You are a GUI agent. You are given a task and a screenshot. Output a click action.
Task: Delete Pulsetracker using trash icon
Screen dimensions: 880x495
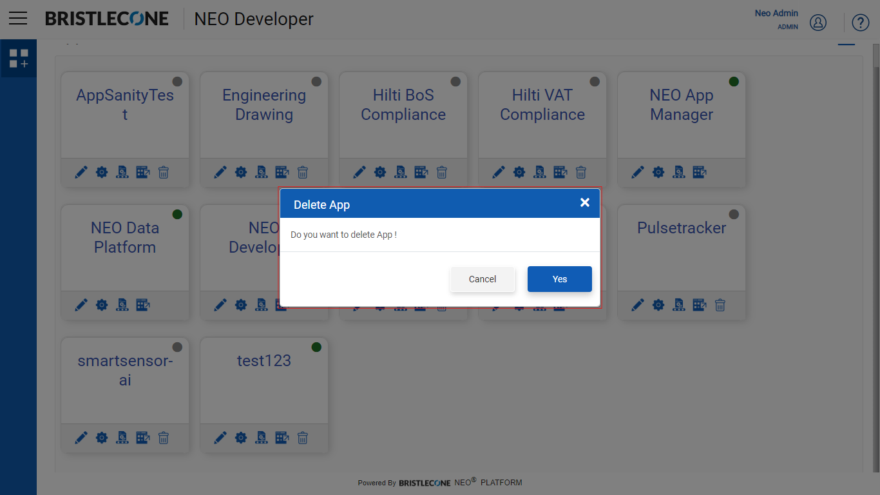click(720, 305)
